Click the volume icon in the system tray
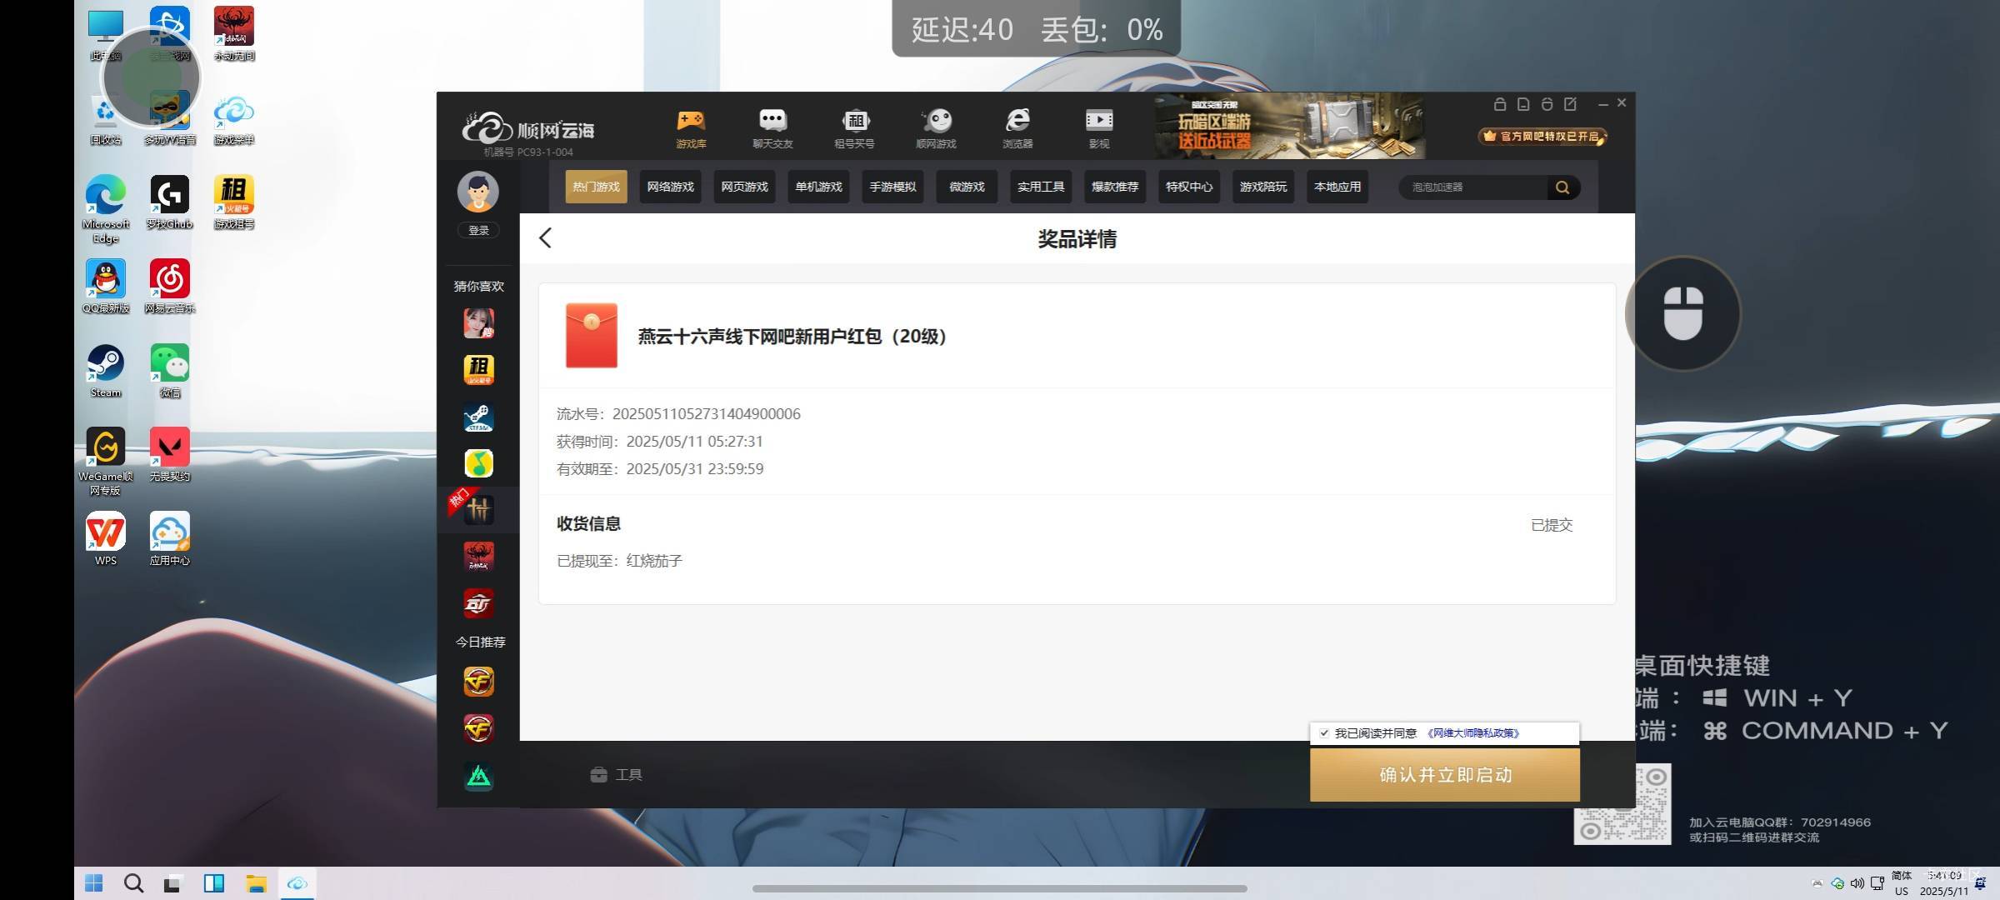The height and width of the screenshot is (900, 2000). (1857, 883)
